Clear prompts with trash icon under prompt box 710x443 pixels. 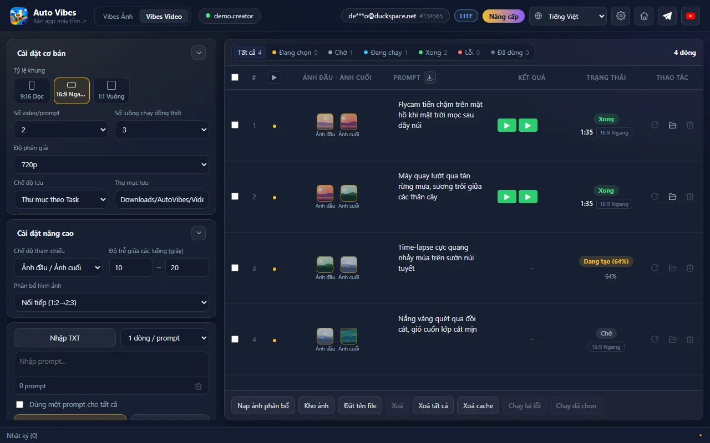pyautogui.click(x=199, y=386)
